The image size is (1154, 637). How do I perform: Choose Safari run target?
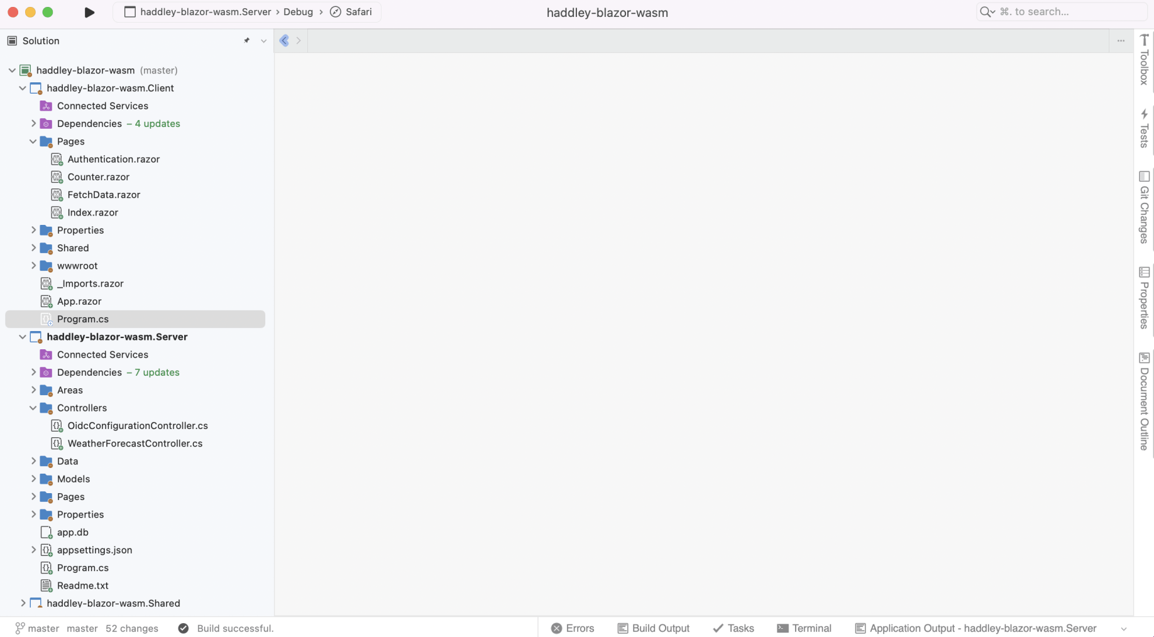pos(351,12)
